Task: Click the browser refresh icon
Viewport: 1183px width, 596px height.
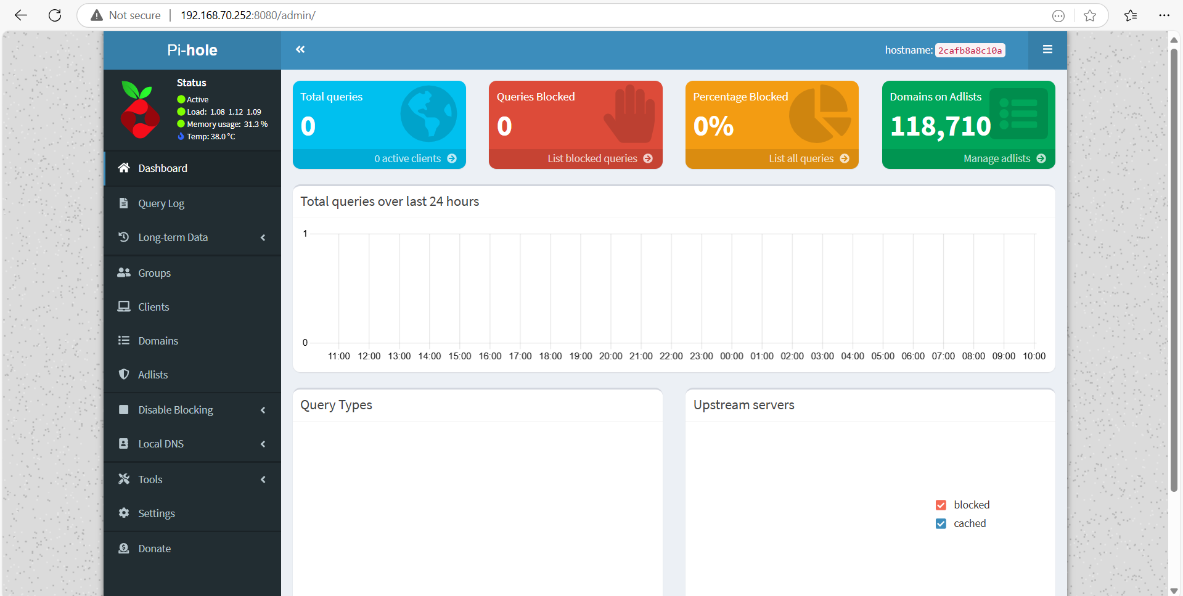Action: (55, 15)
